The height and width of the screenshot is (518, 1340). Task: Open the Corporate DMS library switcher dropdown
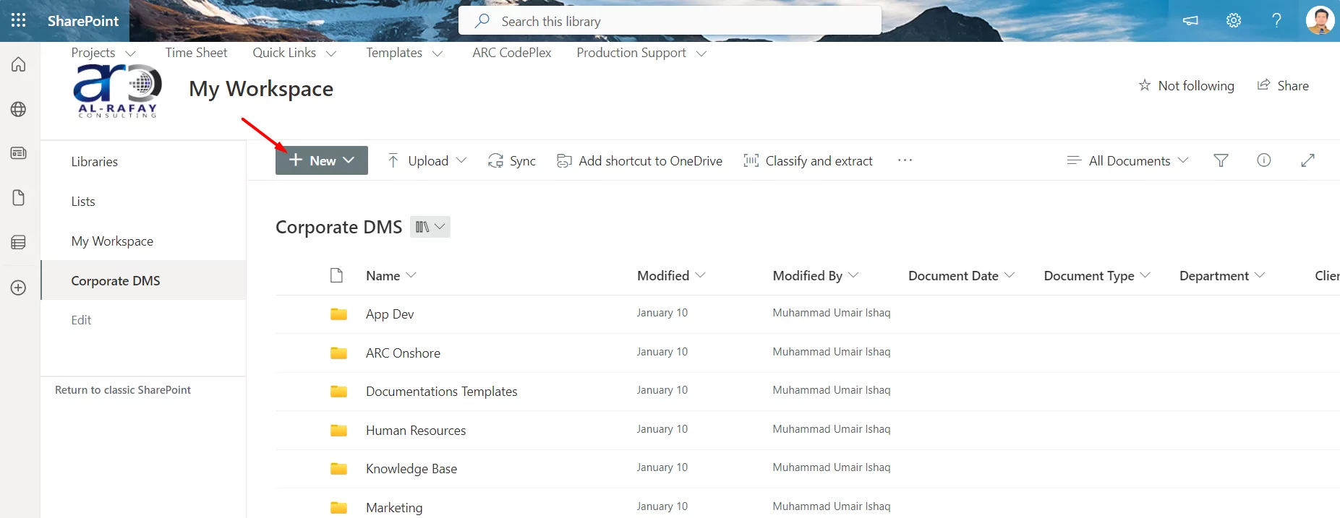[x=430, y=227]
